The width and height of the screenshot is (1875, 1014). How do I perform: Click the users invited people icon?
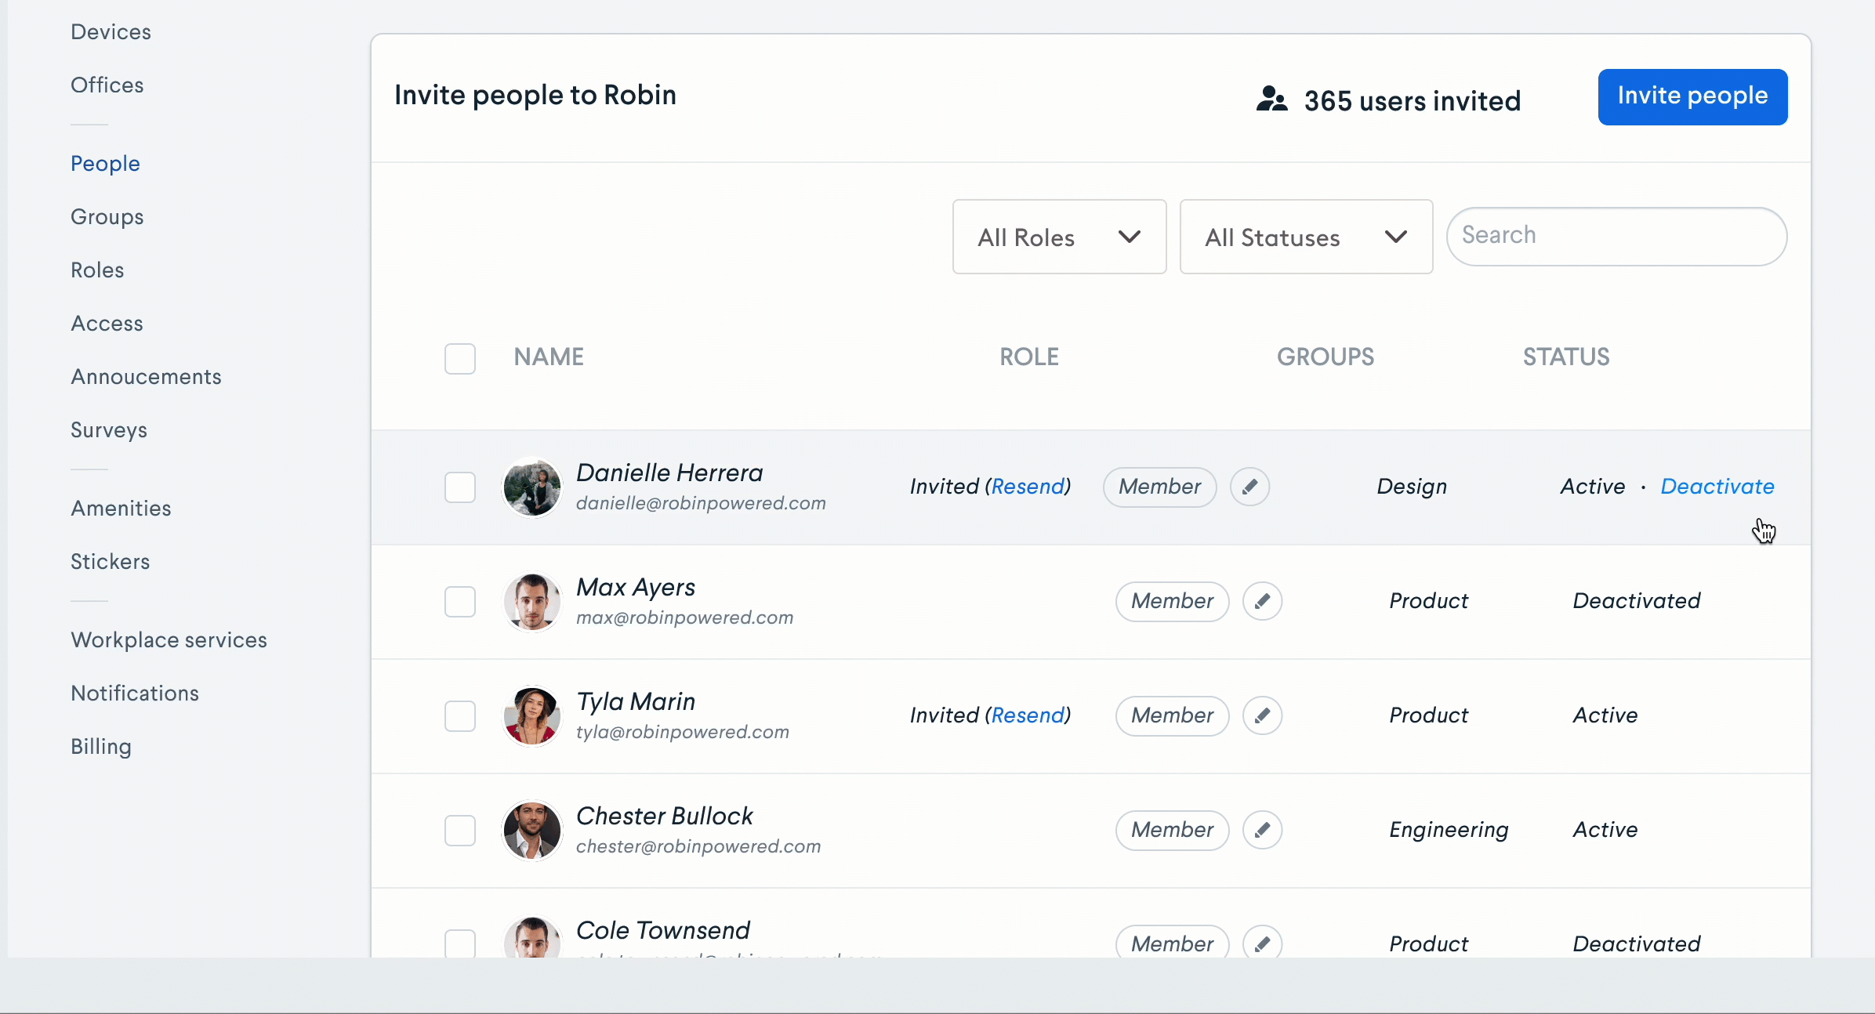1271,99
